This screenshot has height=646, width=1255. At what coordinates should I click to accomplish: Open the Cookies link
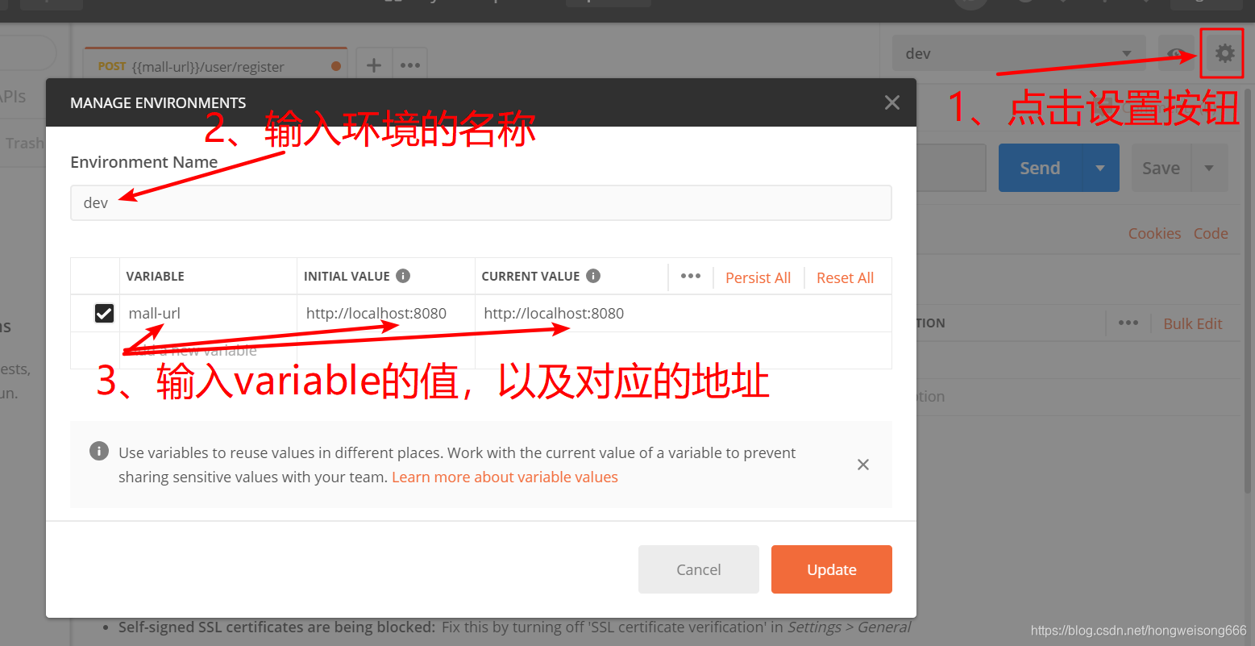[x=1154, y=233]
